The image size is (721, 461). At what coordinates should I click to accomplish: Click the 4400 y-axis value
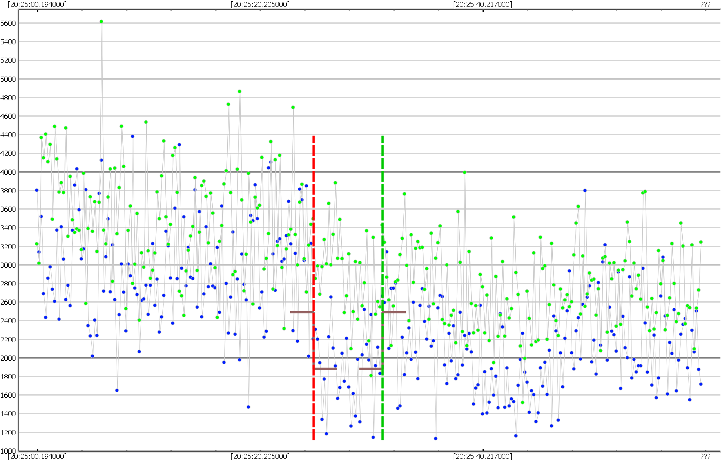(8, 135)
